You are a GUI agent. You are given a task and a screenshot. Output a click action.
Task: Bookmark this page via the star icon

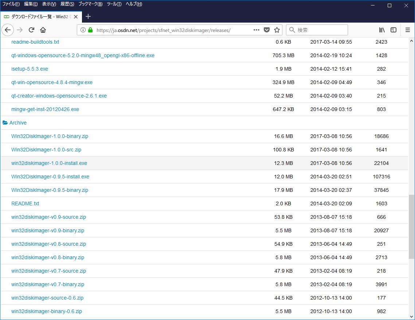click(277, 30)
